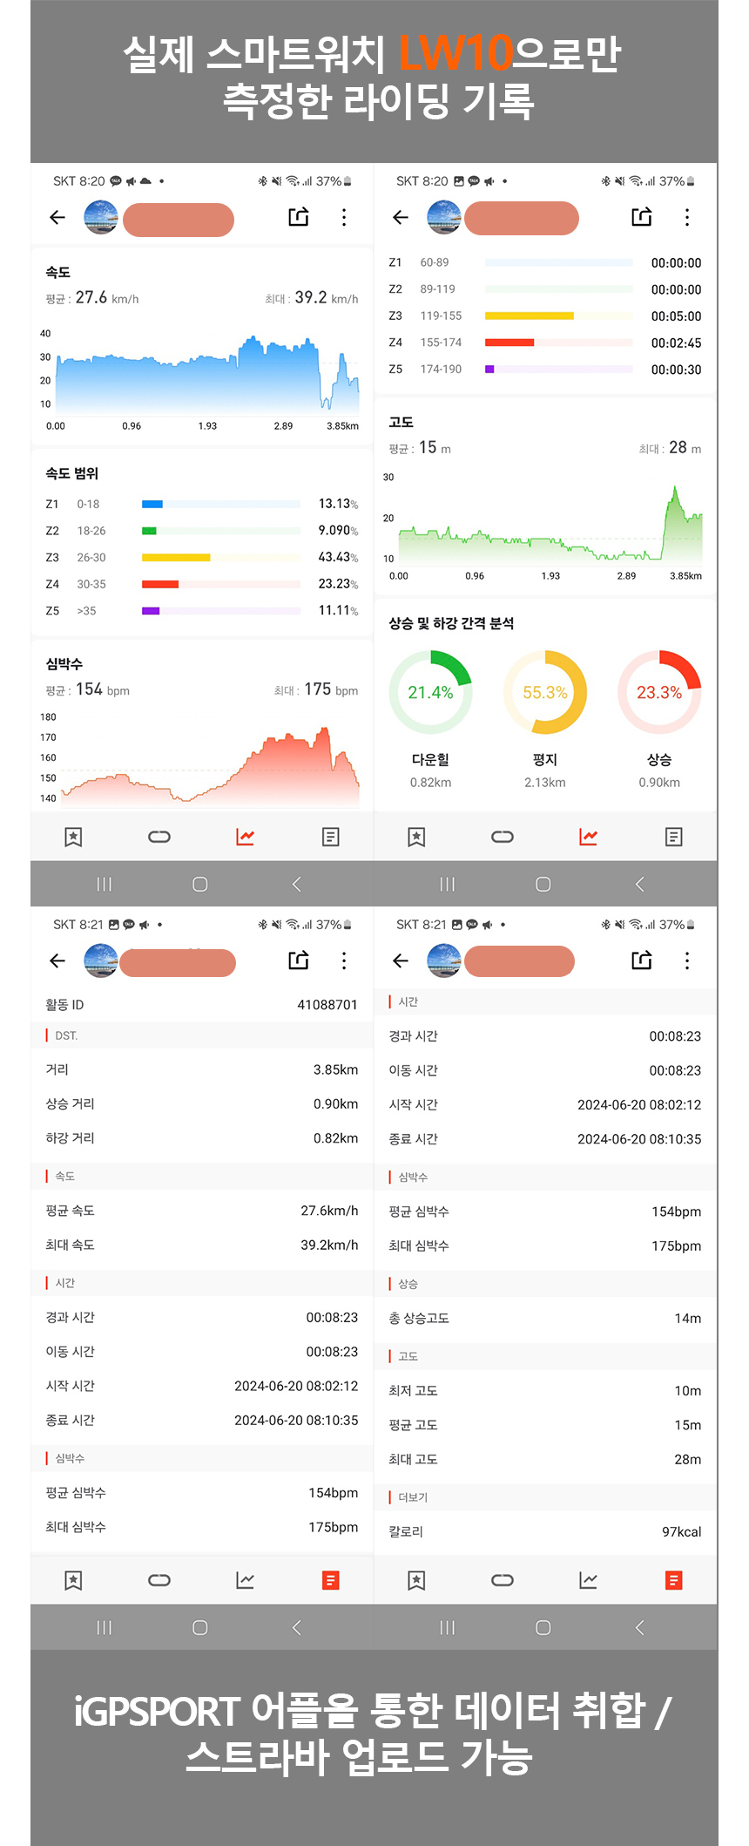Screen dimensions: 749x1846
Task: Tap the 97kcal calories row
Action: [544, 1531]
